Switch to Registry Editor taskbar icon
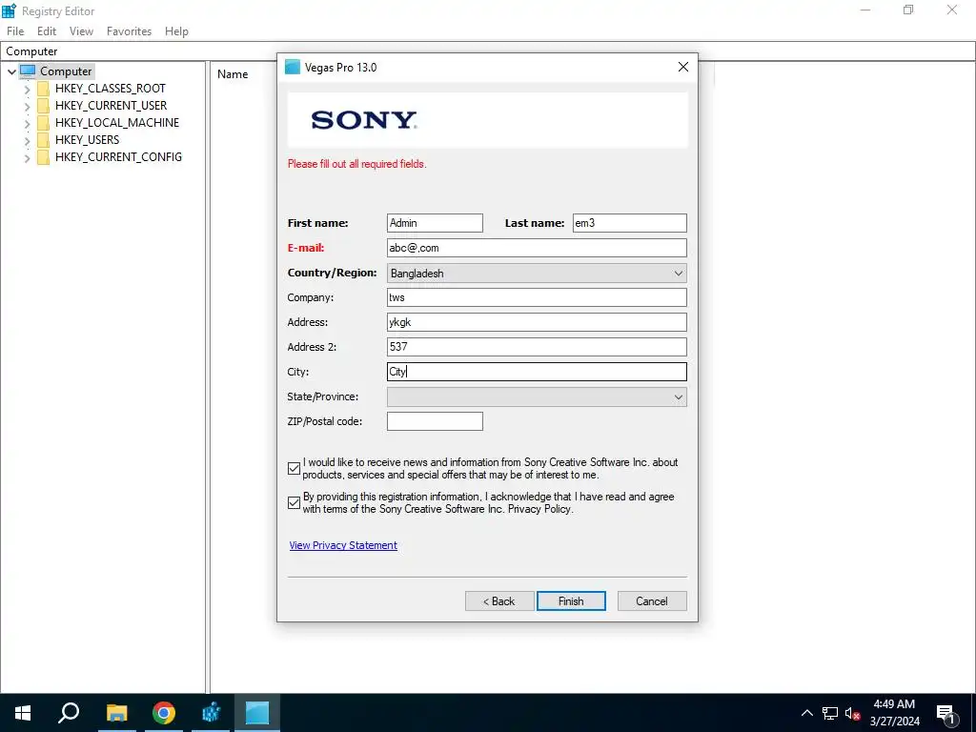Image resolution: width=976 pixels, height=732 pixels. [x=211, y=713]
